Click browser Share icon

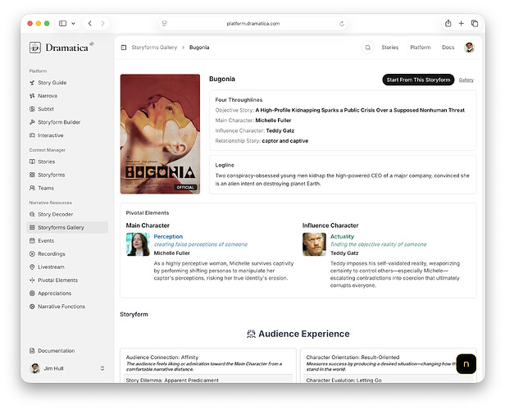[x=448, y=24]
